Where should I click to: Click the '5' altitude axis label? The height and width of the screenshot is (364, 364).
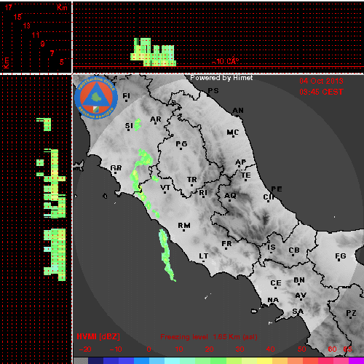click(x=62, y=62)
